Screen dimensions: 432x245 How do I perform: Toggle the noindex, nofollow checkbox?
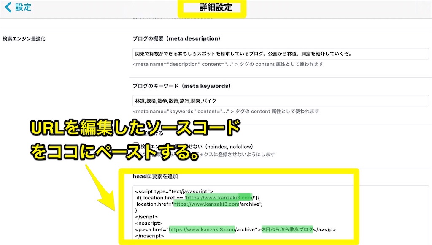click(136, 146)
